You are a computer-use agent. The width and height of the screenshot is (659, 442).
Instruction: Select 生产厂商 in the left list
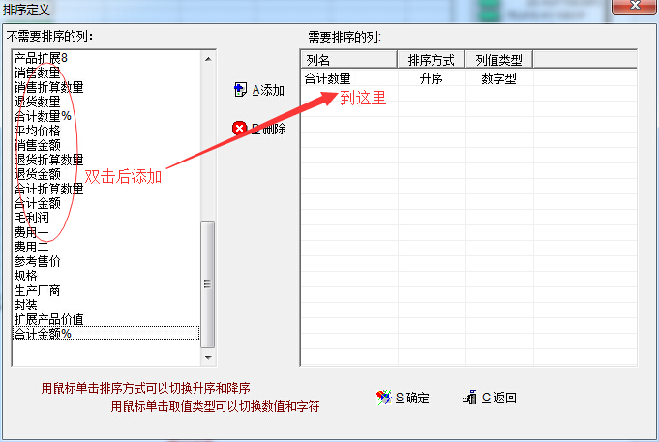coord(37,290)
